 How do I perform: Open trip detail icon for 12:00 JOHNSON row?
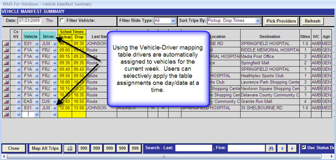tap(6, 108)
